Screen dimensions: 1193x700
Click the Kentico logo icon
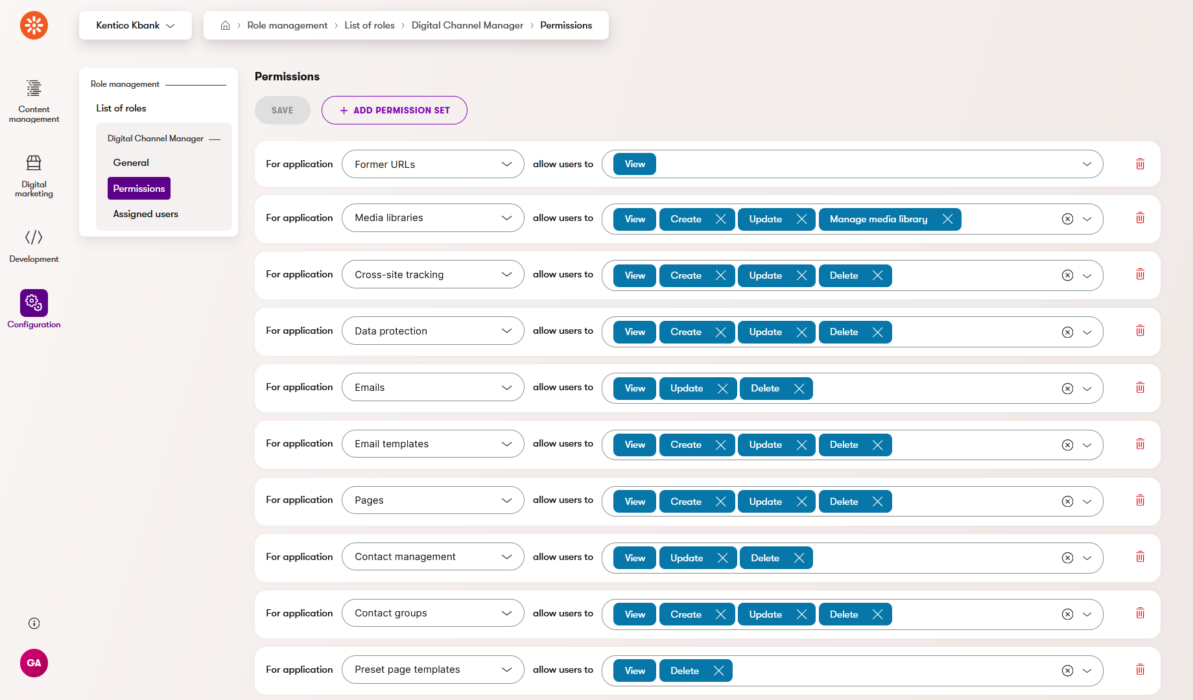pos(34,25)
